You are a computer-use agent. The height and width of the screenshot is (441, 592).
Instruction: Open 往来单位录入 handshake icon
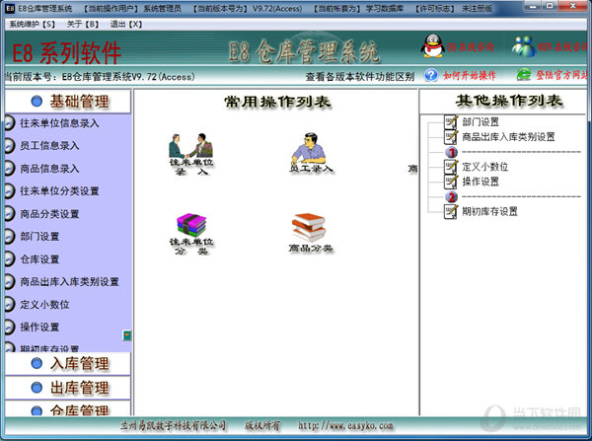191,154
